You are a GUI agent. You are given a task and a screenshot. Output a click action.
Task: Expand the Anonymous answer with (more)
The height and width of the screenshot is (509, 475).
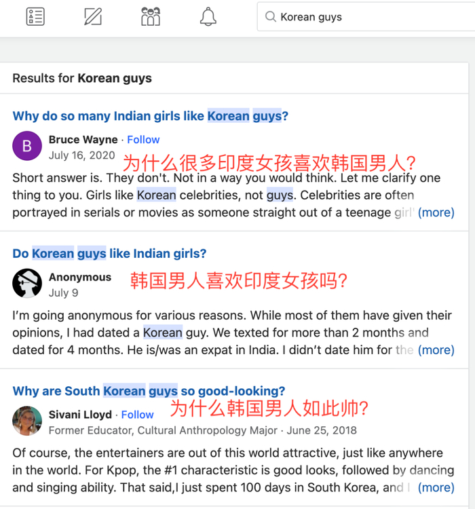(x=436, y=350)
